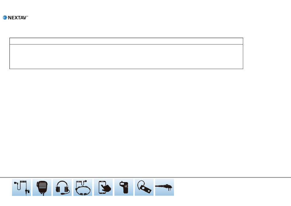291x206 pixels.
Task: Select the headphones tile in footer strip
Action: coord(62,187)
